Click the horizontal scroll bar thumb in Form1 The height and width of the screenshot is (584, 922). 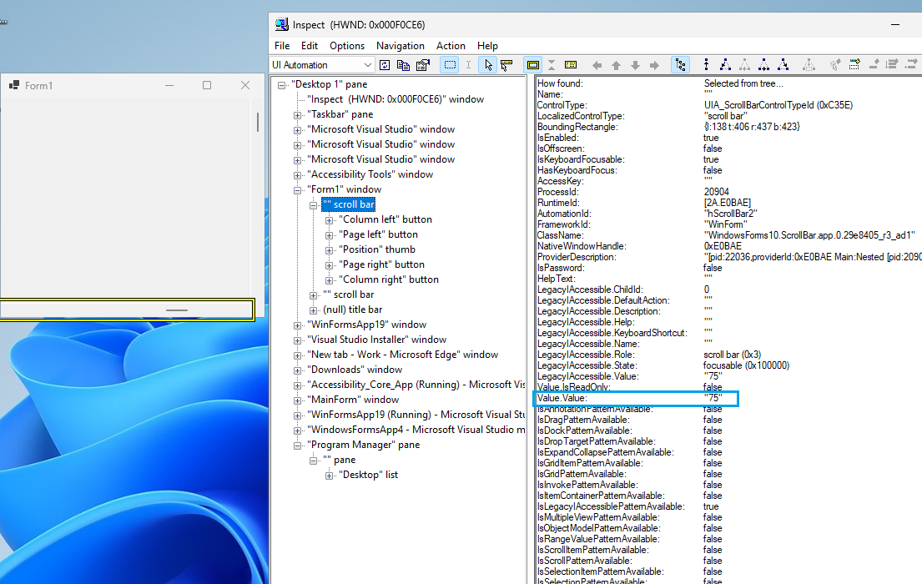pyautogui.click(x=176, y=310)
